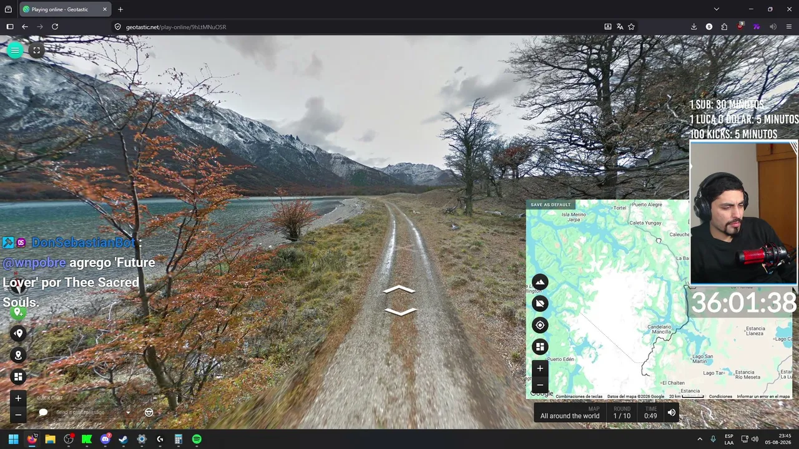Click the muted speaker icon in browser toolbar

click(x=773, y=27)
